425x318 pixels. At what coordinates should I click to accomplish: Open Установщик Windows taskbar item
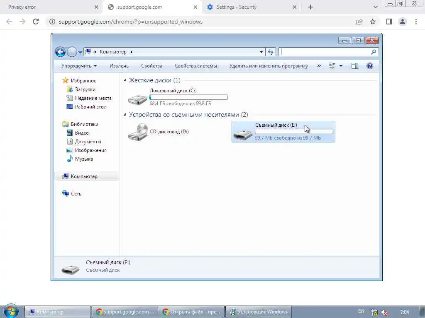(x=259, y=312)
